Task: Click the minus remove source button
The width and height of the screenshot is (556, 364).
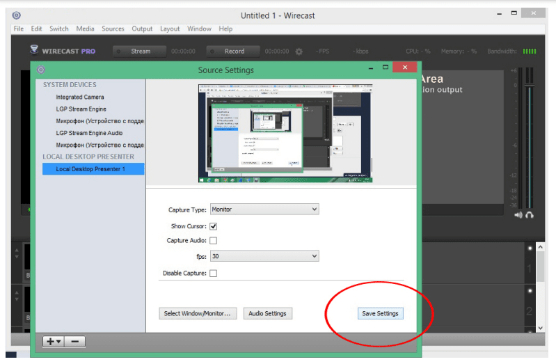Action: coord(75,341)
